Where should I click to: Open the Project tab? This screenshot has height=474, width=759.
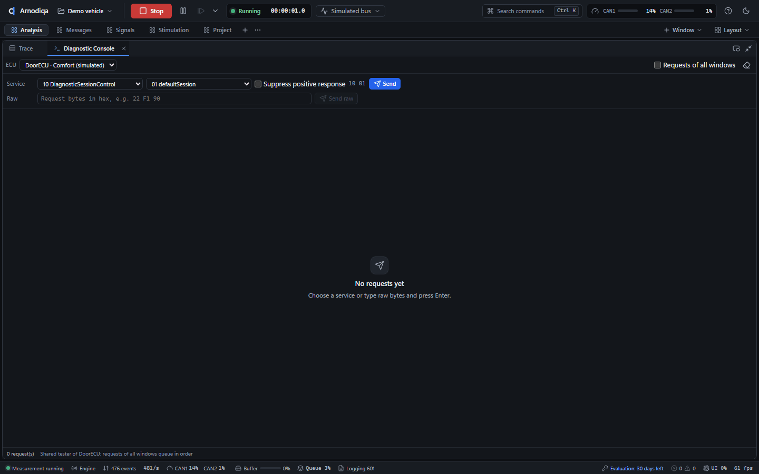click(218, 30)
